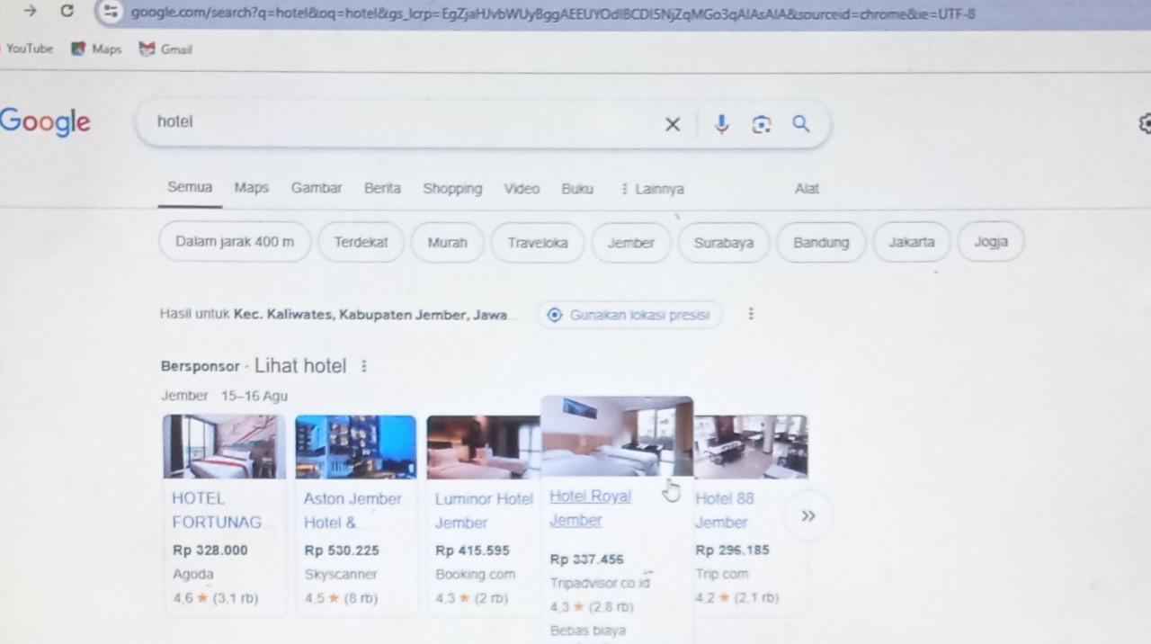Open location options three-dot menu

[x=751, y=314]
